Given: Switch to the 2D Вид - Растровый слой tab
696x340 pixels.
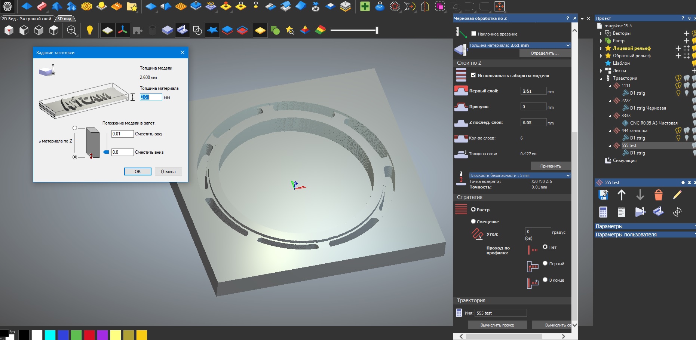Looking at the screenshot, I should pyautogui.click(x=27, y=19).
